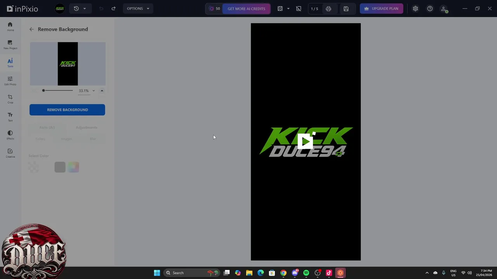Click the 1 / 5 image counter
The width and height of the screenshot is (497, 279).
315,9
